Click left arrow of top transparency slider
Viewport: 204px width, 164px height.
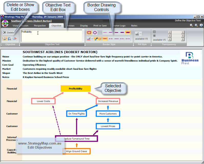[170, 32]
